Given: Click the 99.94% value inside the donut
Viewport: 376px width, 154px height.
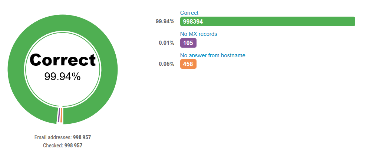Looking at the screenshot, I should click(62, 77).
